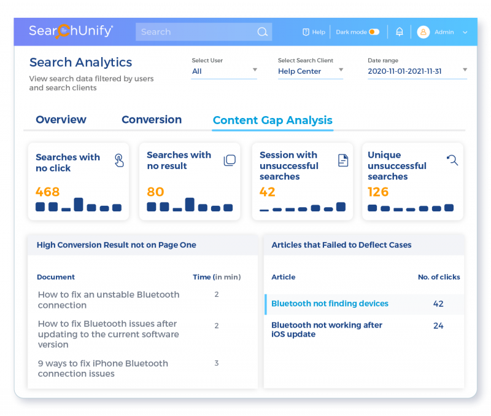The image size is (491, 416).
Task: Switch to the Conversion tab
Action: 152,119
